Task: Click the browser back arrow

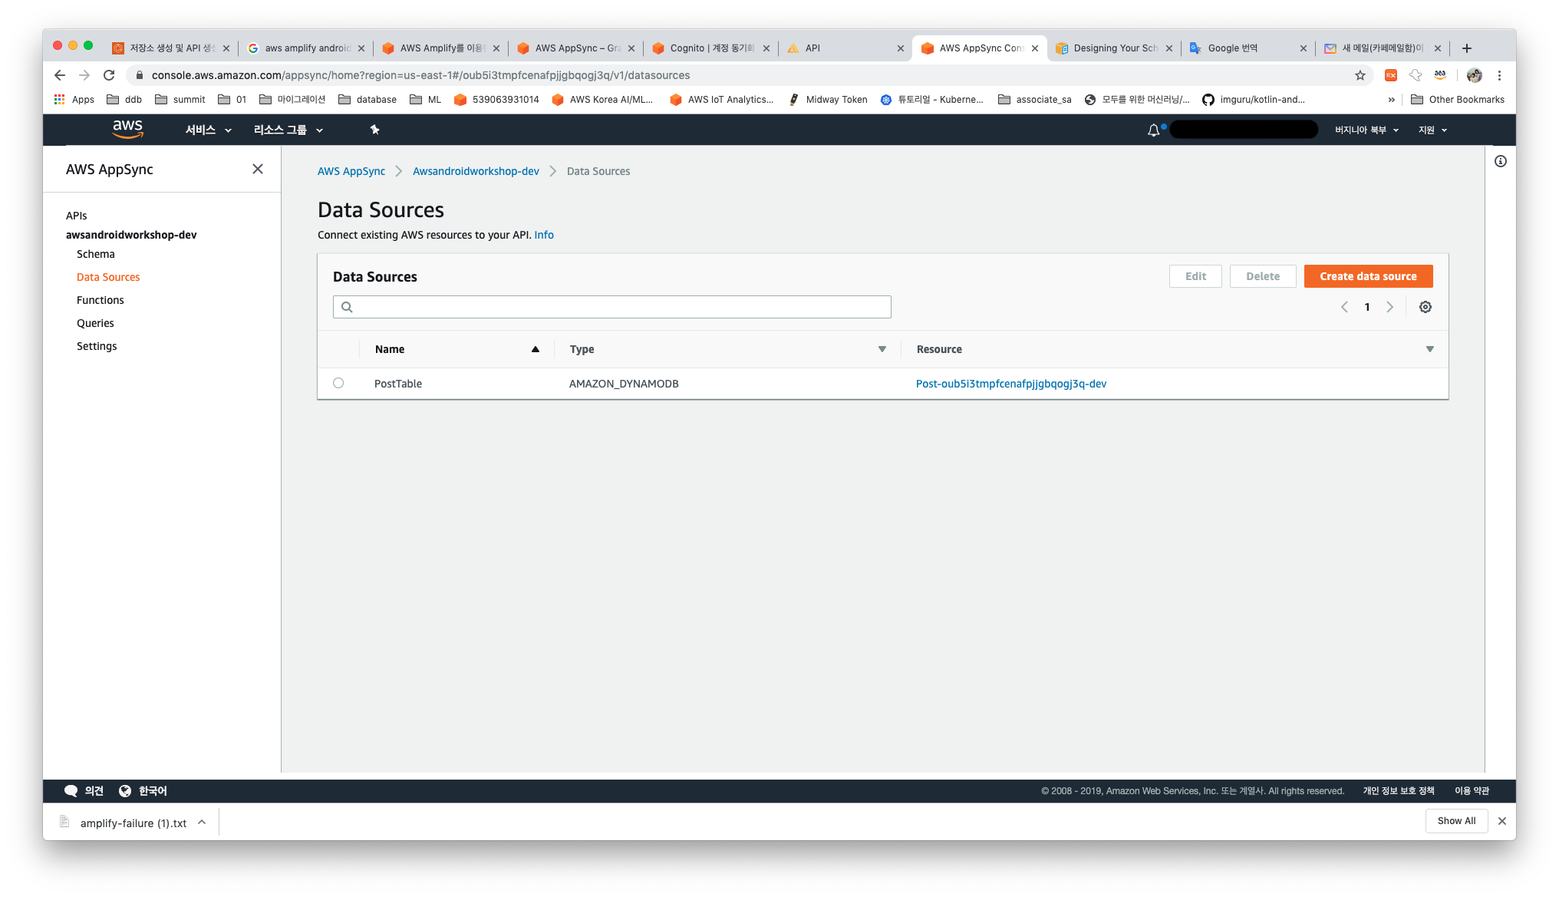Action: [60, 75]
